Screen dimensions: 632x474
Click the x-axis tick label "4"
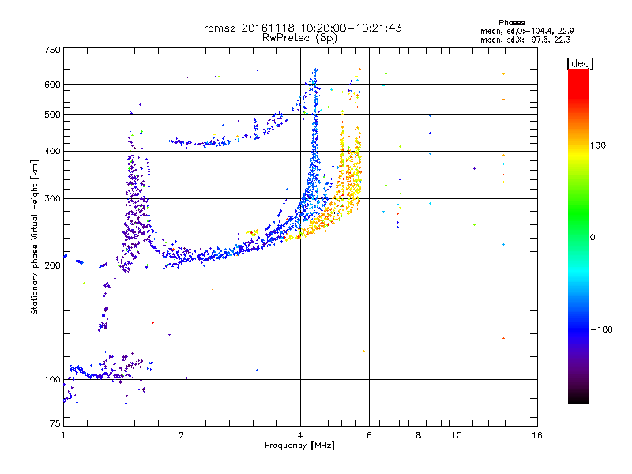point(300,435)
